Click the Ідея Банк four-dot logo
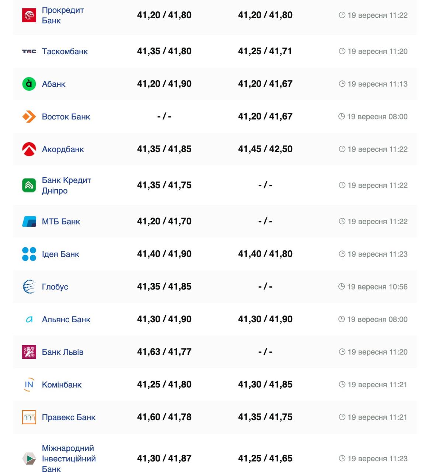 [29, 254]
